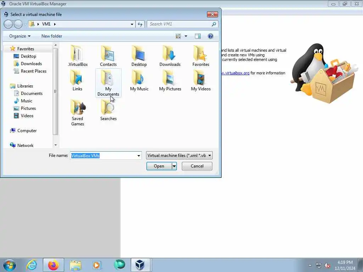Viewport: 363px width, 272px height.
Task: Click the search magnifier icon
Action: coord(214,24)
